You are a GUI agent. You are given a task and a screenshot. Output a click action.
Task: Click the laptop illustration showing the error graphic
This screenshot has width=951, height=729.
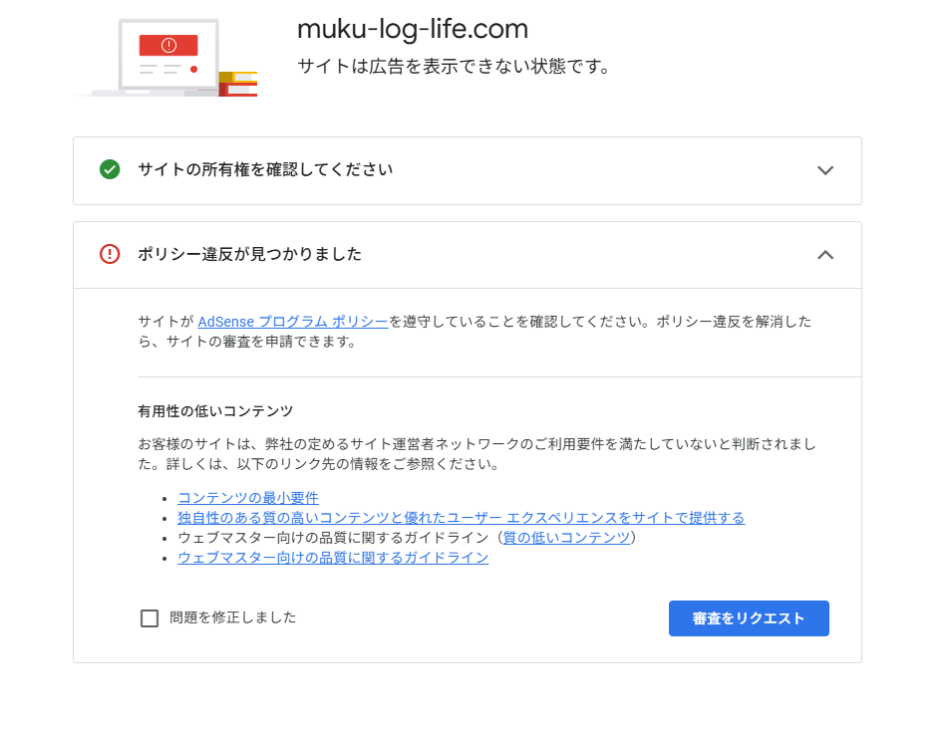pos(167,55)
